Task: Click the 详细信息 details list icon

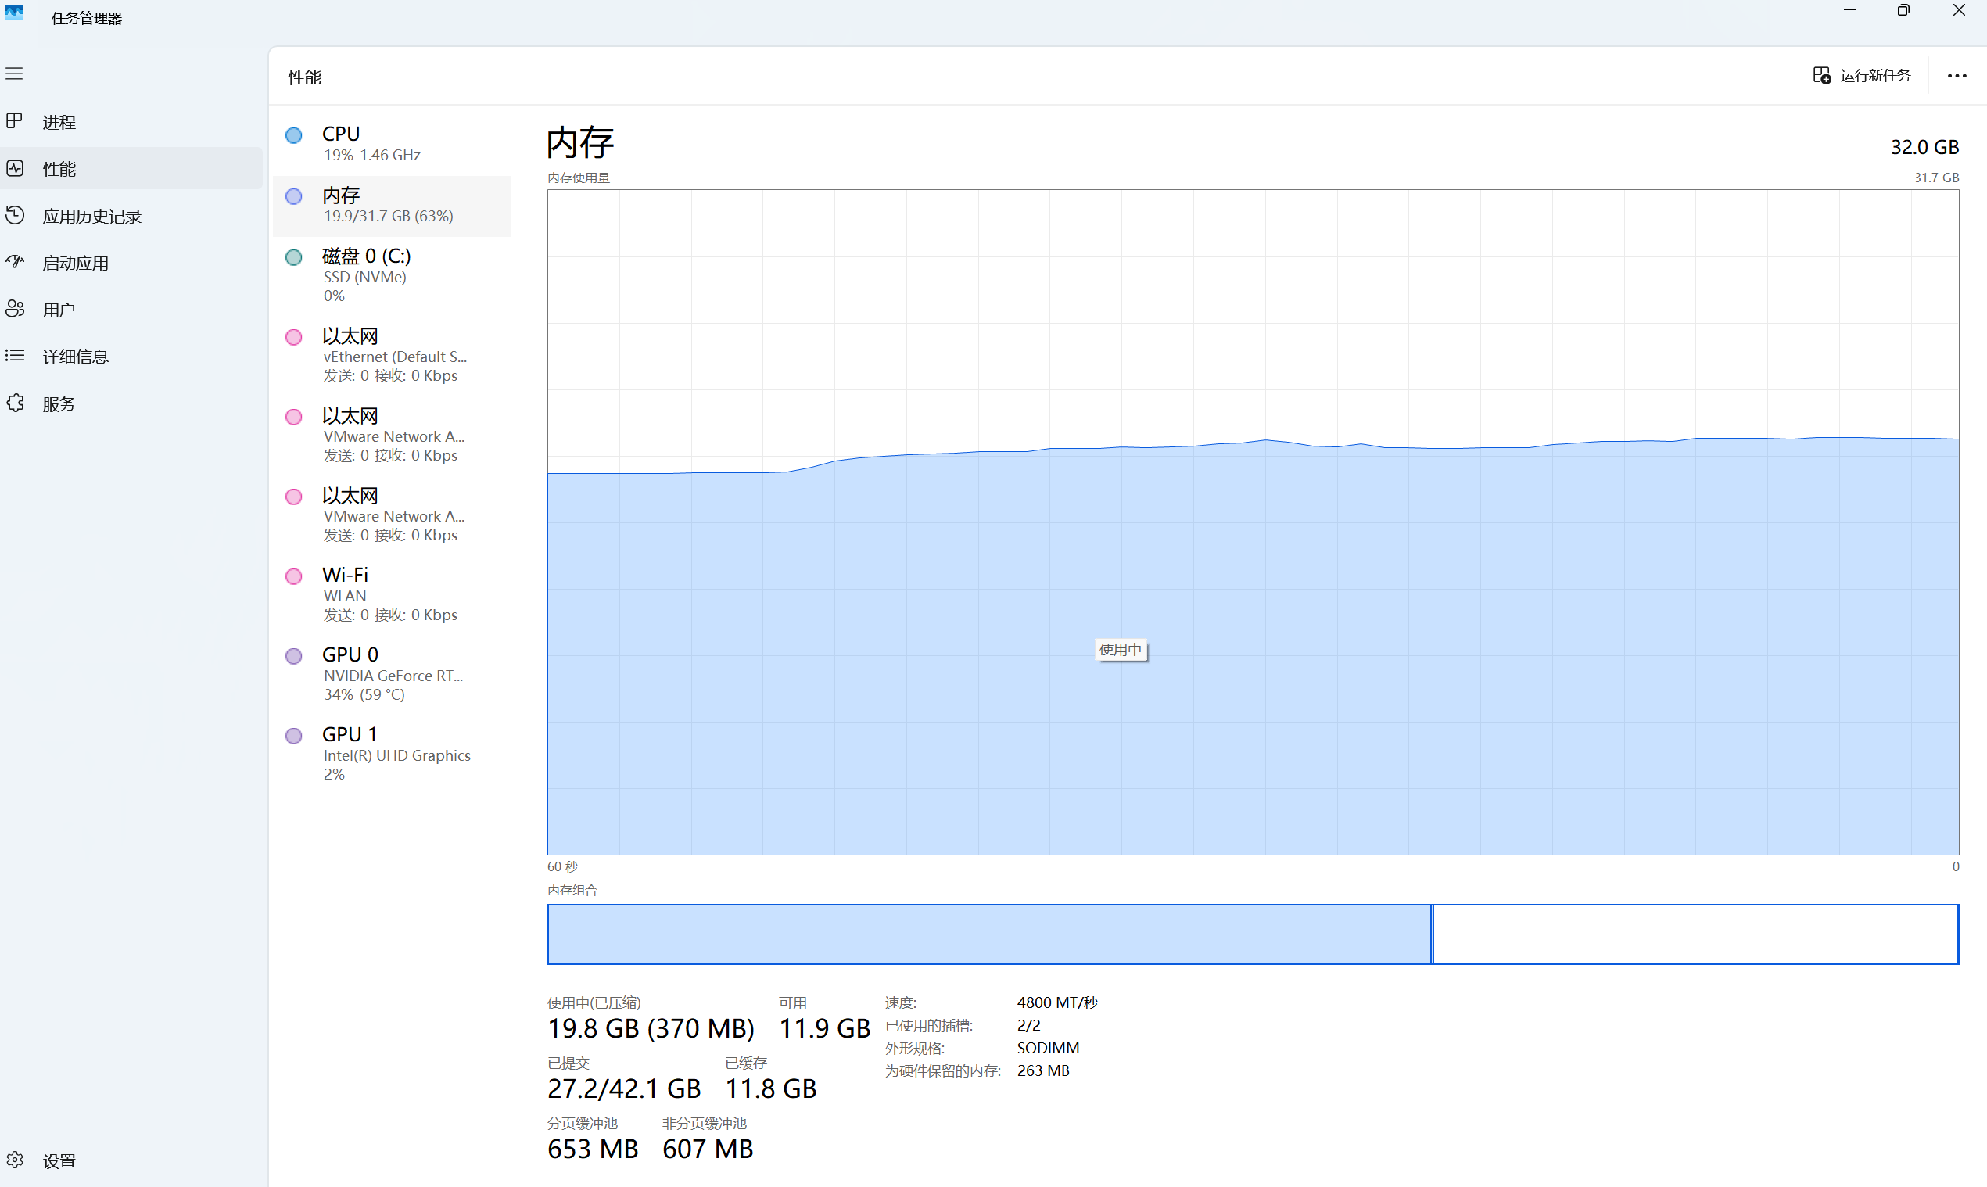Action: click(x=14, y=355)
